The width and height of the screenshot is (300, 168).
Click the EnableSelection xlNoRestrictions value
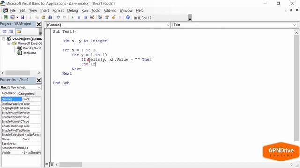click(31, 135)
